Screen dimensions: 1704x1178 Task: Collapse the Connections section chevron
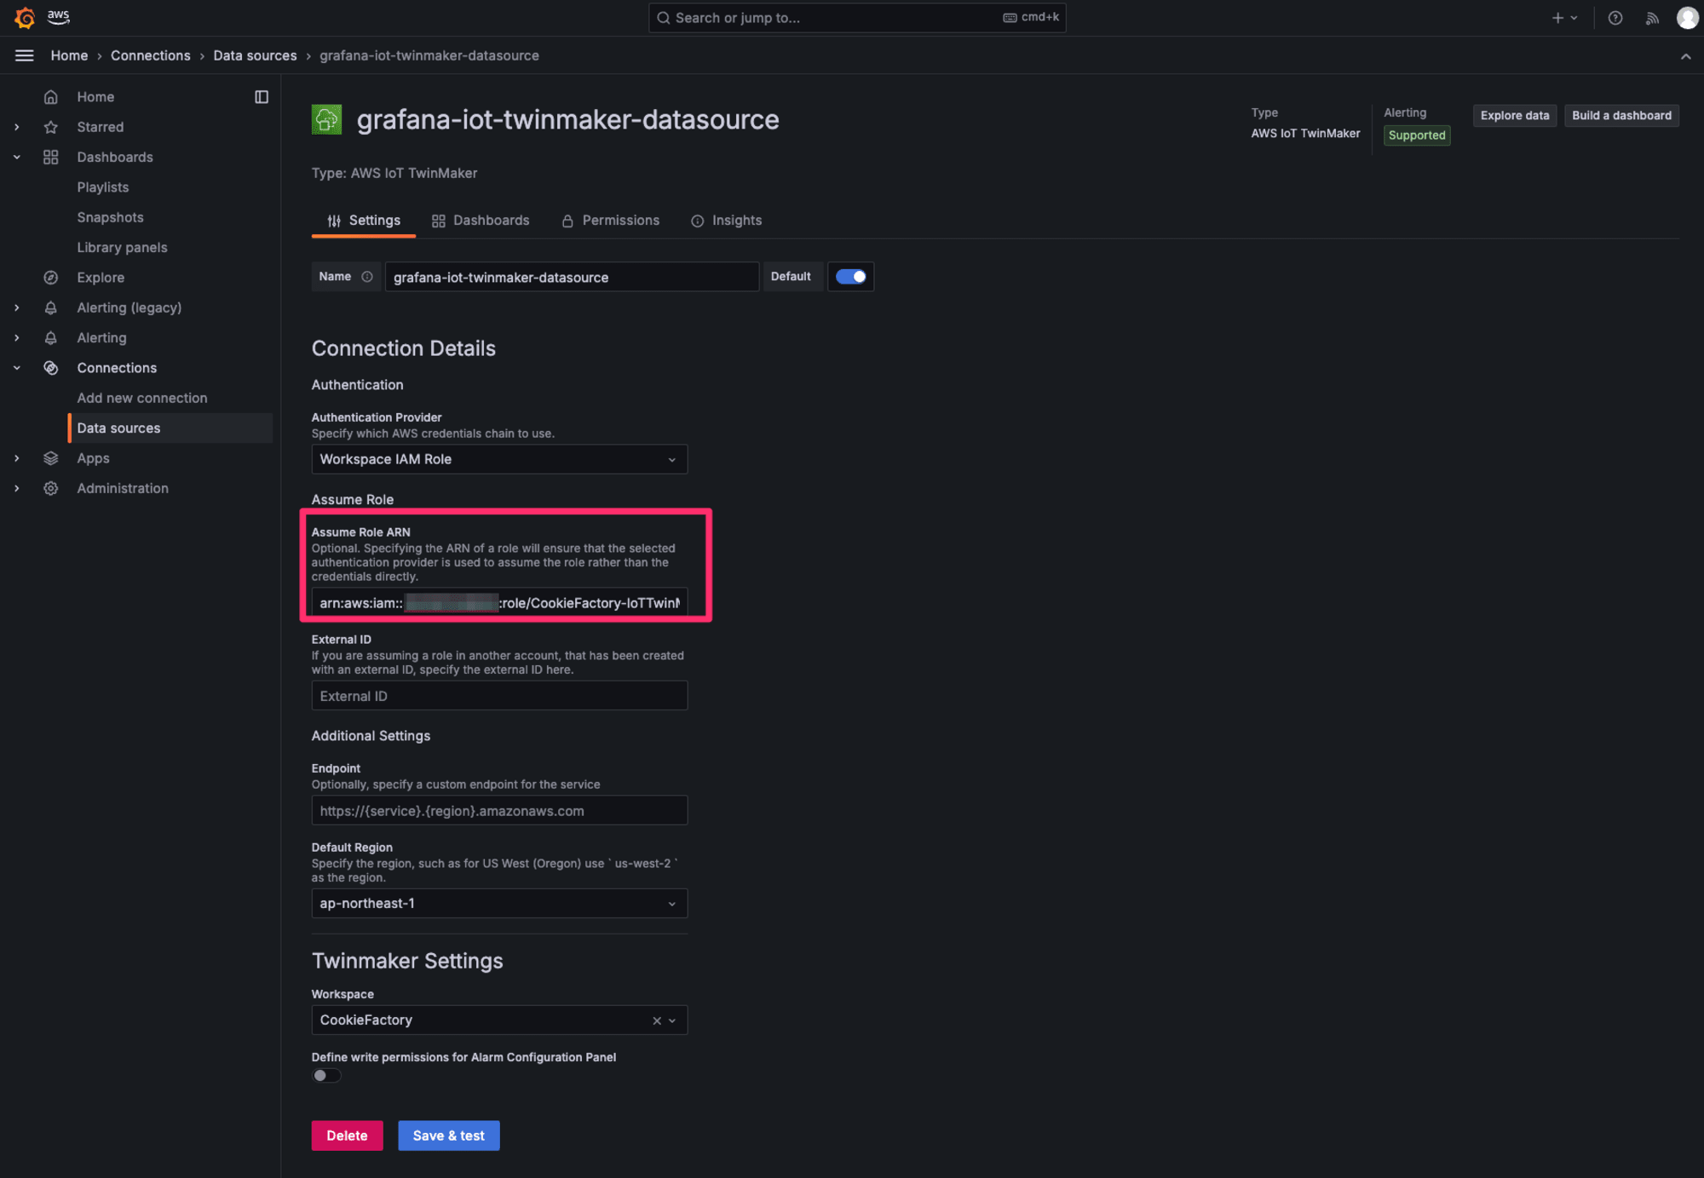(17, 368)
